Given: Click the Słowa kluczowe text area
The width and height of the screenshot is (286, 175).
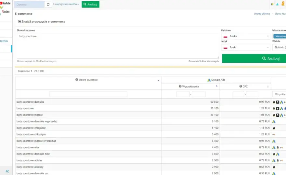Looking at the screenshot, I should pyautogui.click(x=118, y=46).
